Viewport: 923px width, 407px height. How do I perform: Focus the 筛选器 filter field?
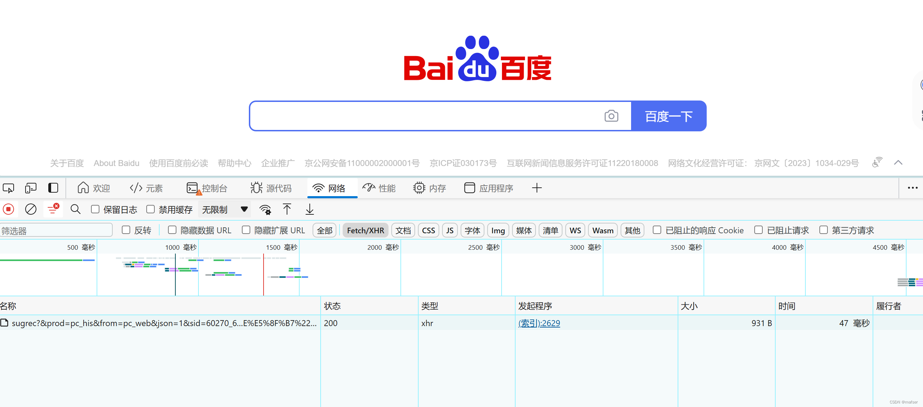(56, 230)
